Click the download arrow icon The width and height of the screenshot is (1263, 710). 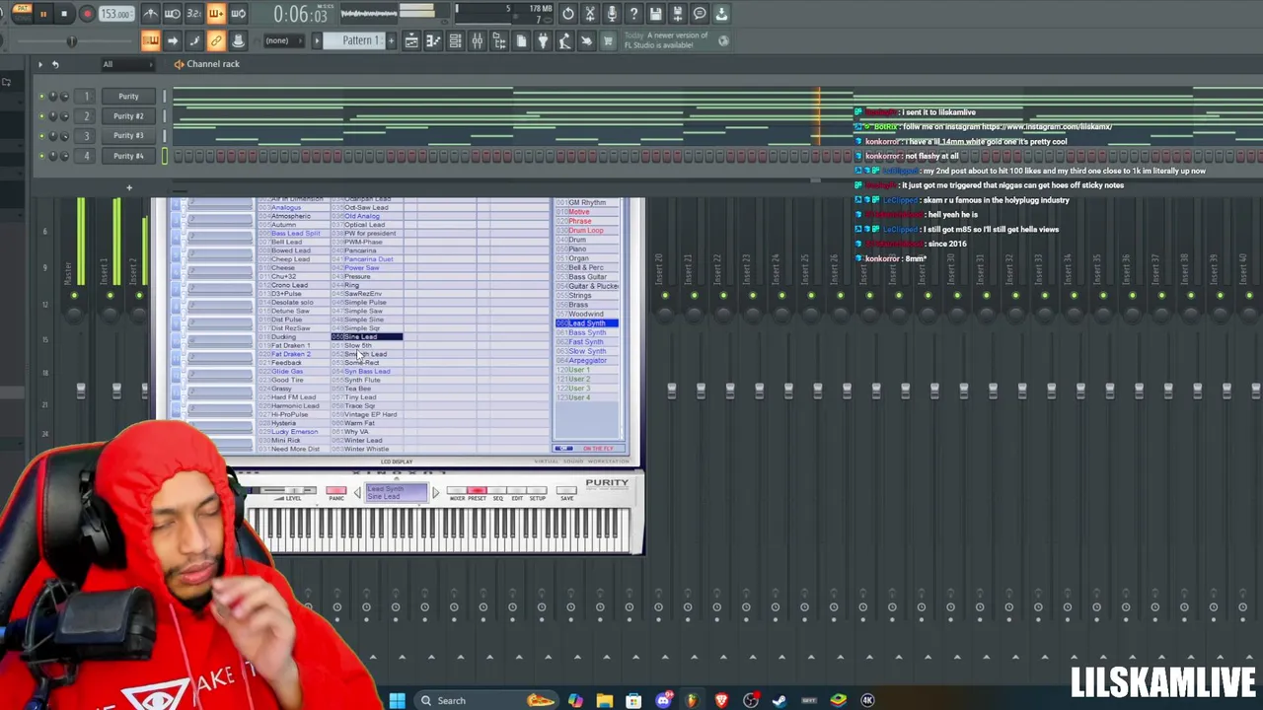point(721,14)
